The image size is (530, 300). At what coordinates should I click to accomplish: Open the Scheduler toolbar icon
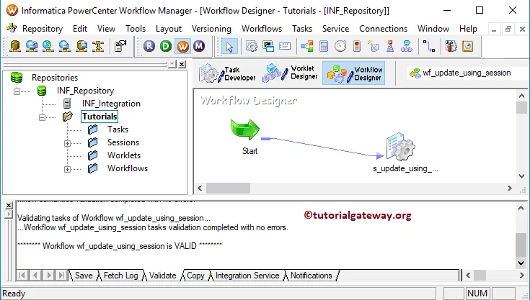tap(467, 46)
